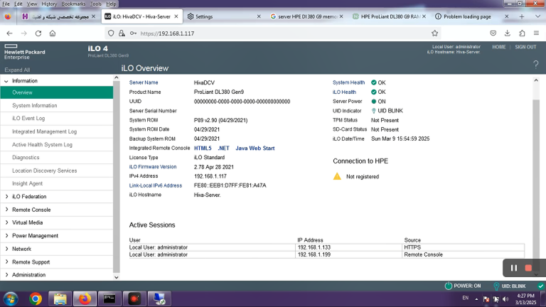This screenshot has height=307, width=546.
Task: Open iLO Event Log
Action: [28, 119]
